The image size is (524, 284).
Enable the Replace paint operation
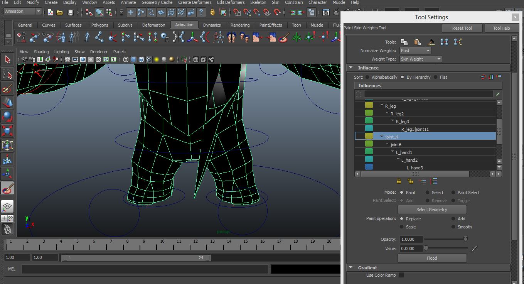[x=402, y=219]
